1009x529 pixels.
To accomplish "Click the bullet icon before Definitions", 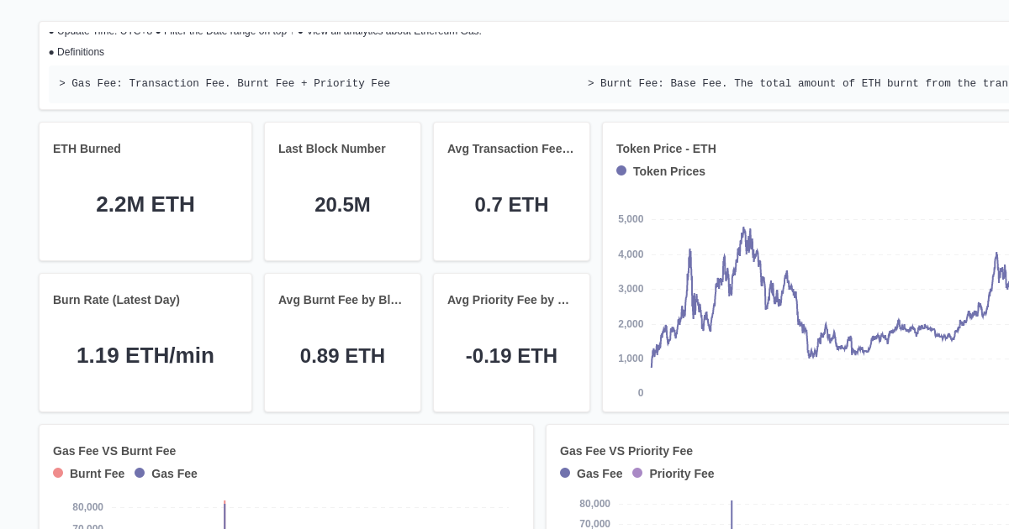I will tap(52, 52).
